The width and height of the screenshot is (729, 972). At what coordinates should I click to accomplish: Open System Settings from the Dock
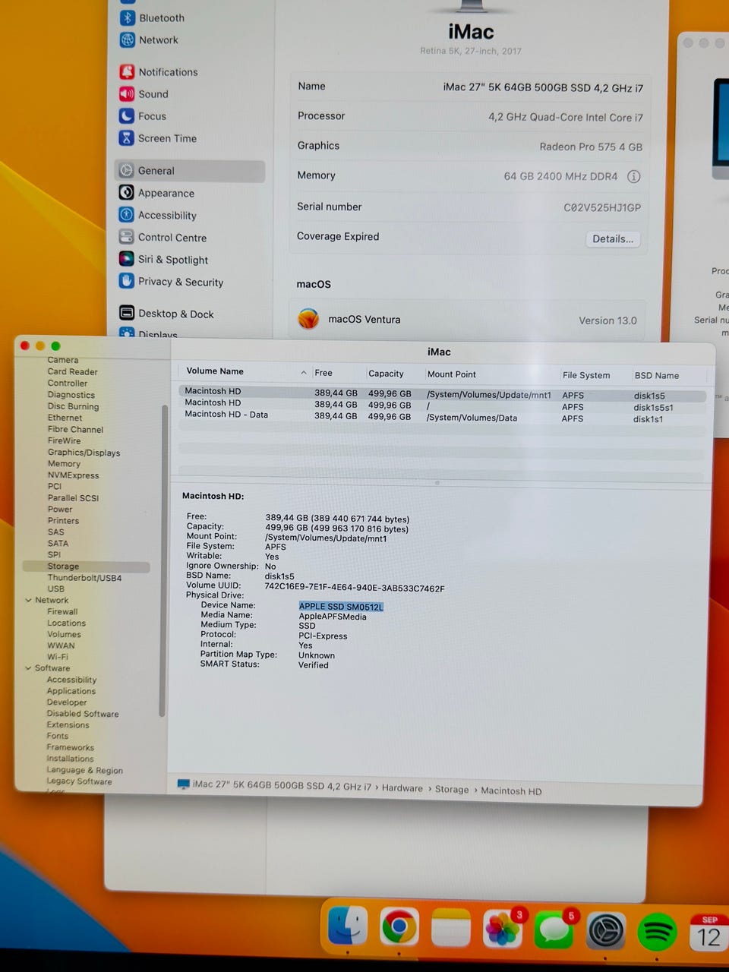tap(605, 930)
